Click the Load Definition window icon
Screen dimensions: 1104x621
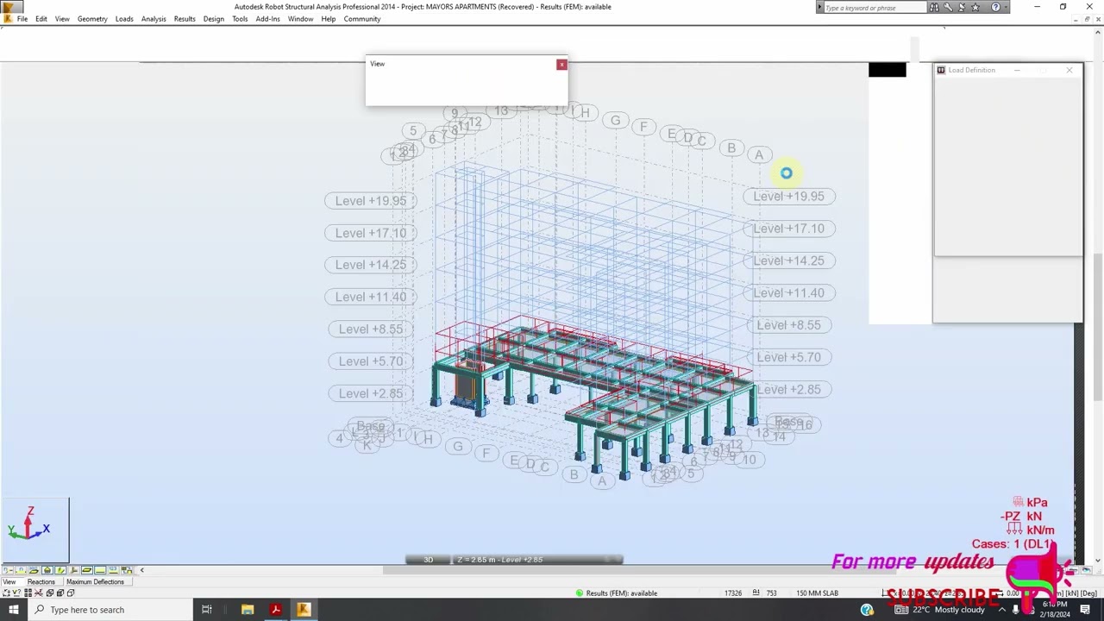pos(941,70)
